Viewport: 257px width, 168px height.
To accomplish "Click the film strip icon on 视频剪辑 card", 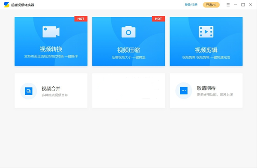I will 206,32.
